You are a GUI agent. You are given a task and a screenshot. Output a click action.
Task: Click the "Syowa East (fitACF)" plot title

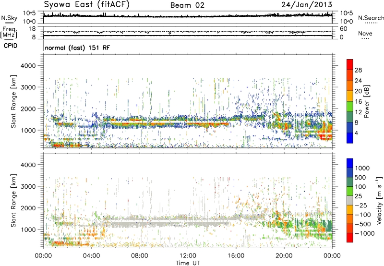coord(87,4)
